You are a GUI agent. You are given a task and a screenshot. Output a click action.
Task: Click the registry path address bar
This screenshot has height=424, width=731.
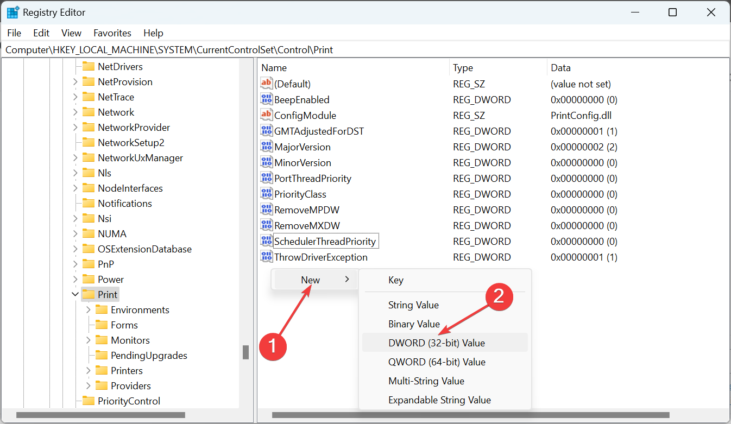point(365,49)
